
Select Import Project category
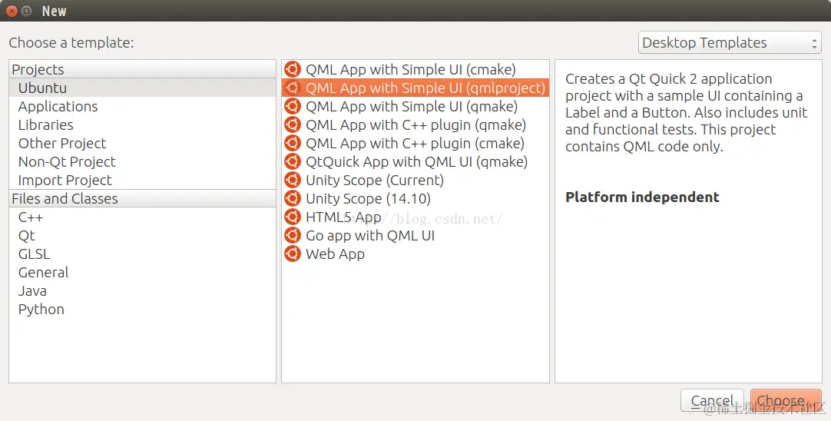coord(65,181)
